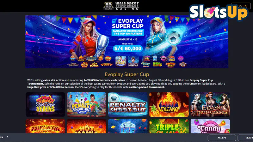The height and width of the screenshot is (142, 253).
Task: Open the Ice game thumbnail
Action: pos(128,126)
